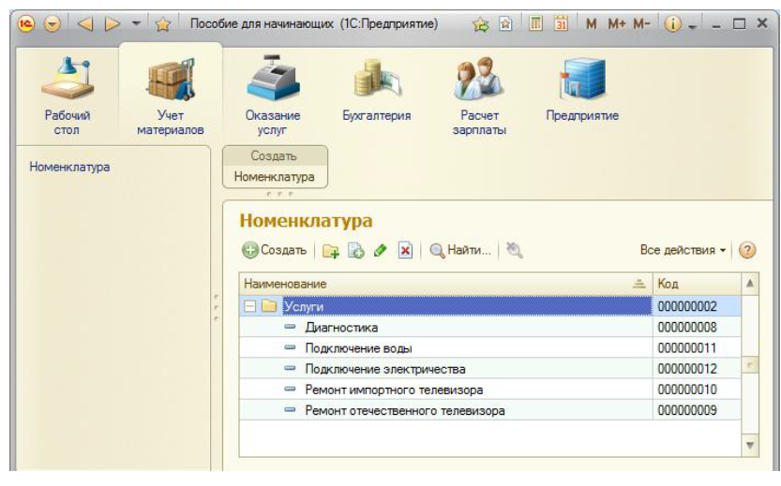Screen dimensions: 781x486
Task: Collapse the Услуги folder minus box
Action: 249,306
